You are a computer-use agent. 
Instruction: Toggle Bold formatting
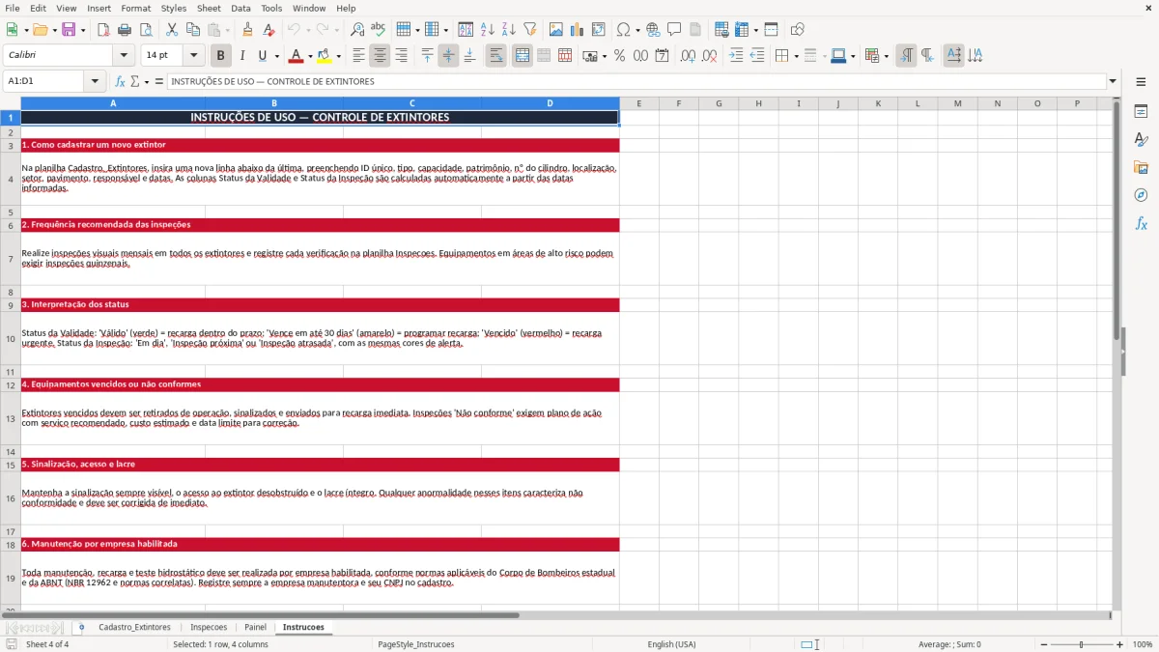click(220, 56)
